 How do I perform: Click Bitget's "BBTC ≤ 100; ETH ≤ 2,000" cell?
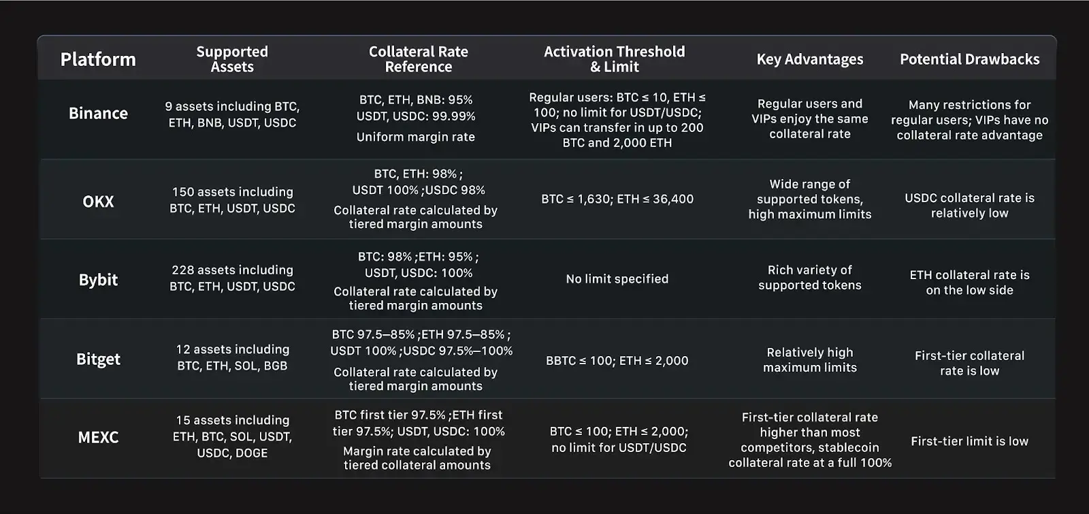coord(617,361)
